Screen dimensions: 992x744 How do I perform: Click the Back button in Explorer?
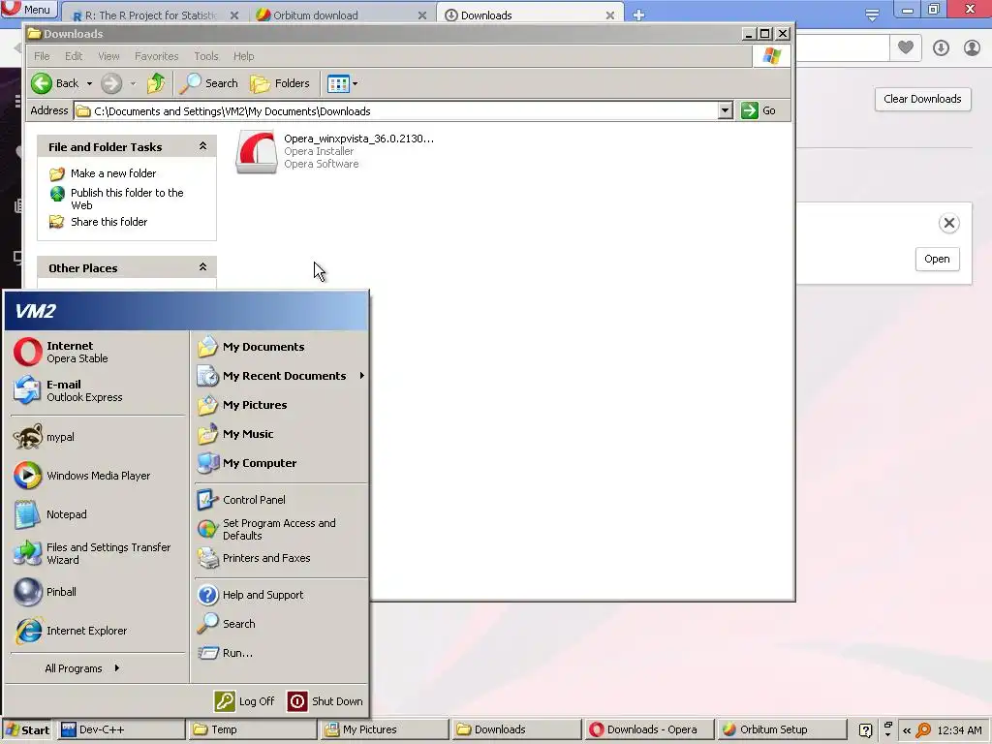[55, 83]
